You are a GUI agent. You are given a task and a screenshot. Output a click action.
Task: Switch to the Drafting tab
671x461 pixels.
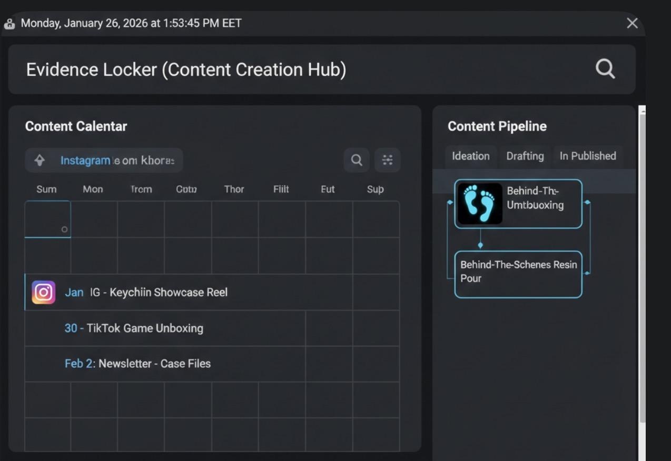pyautogui.click(x=525, y=156)
